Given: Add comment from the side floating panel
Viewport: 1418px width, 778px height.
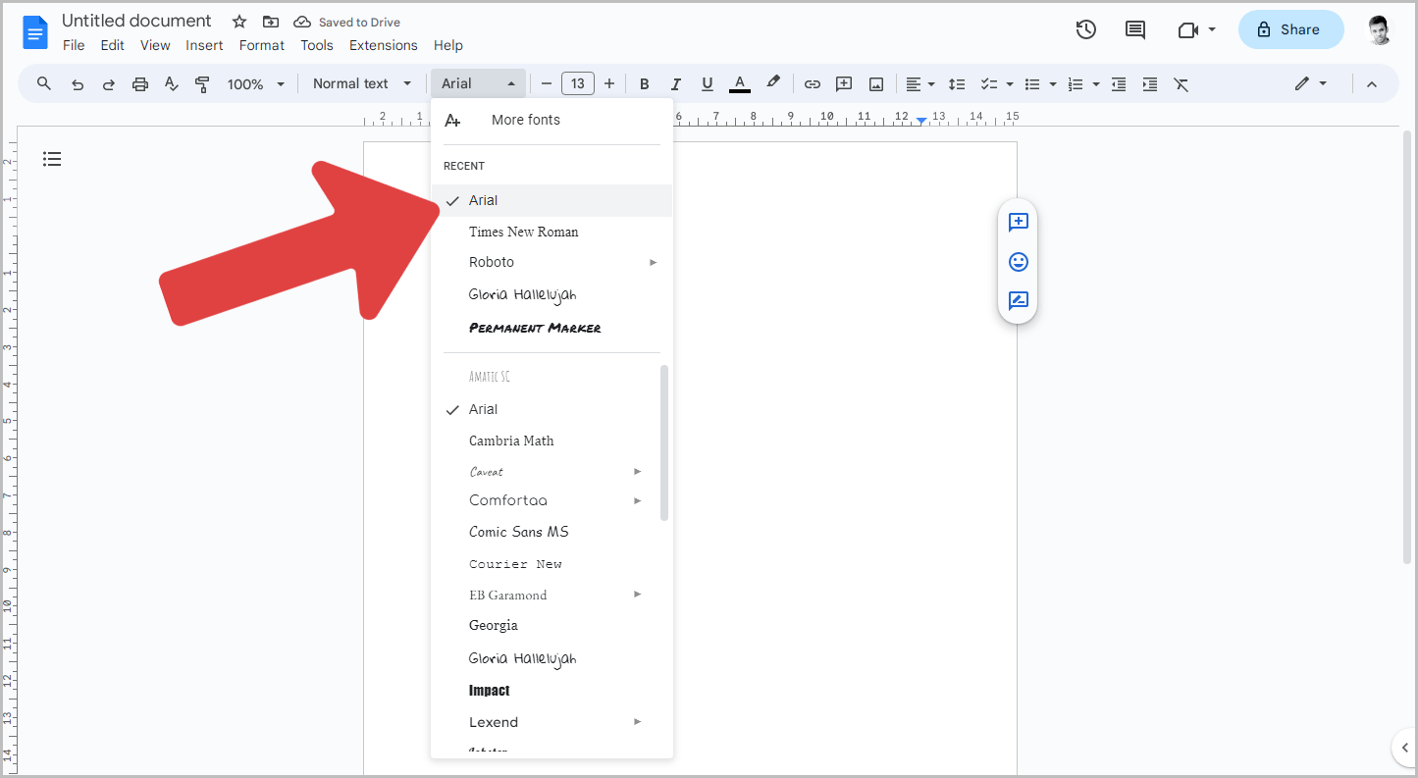Looking at the screenshot, I should tap(1018, 223).
